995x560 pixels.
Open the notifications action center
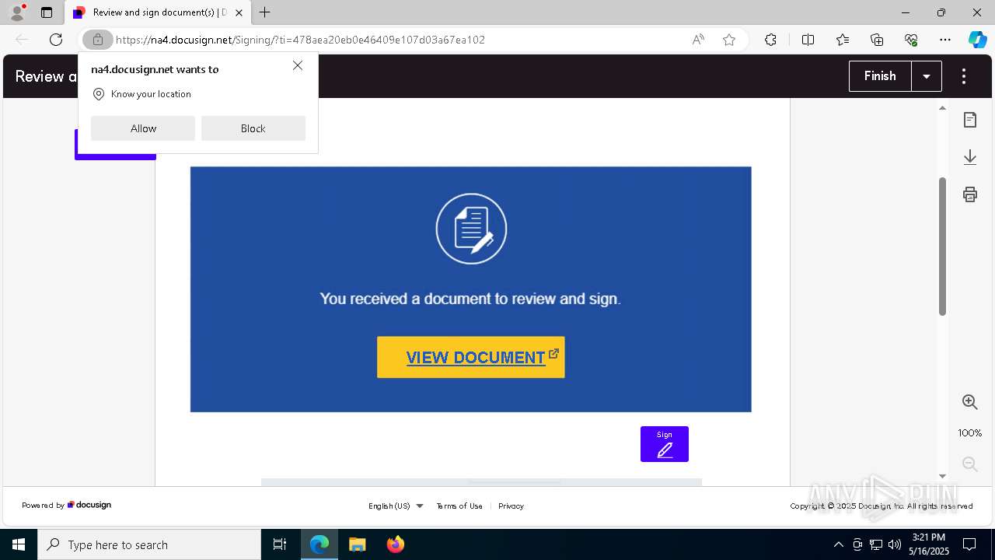click(969, 544)
